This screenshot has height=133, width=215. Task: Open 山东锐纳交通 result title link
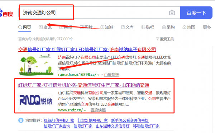(83, 85)
